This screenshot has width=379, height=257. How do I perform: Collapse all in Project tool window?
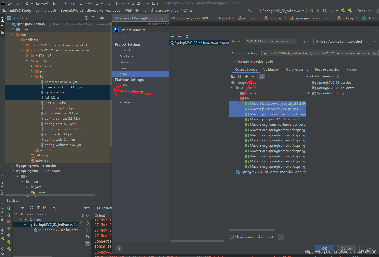tap(93, 18)
